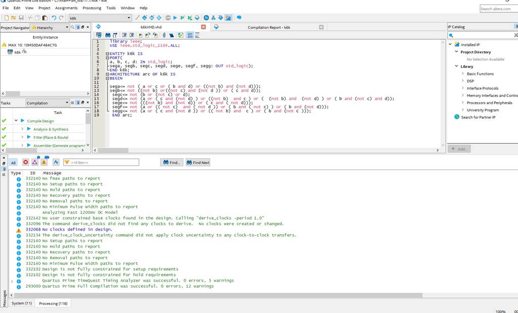Open the Processing menu
Viewport: 518px width, 313px height.
tap(92, 8)
